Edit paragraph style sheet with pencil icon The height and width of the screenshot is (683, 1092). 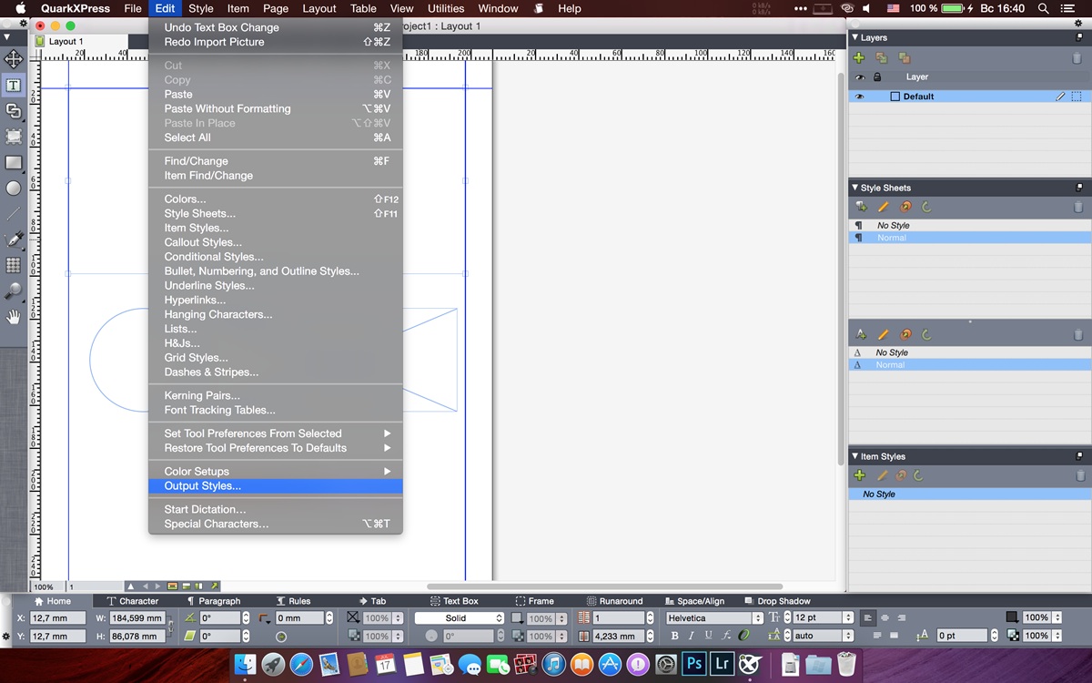[883, 207]
